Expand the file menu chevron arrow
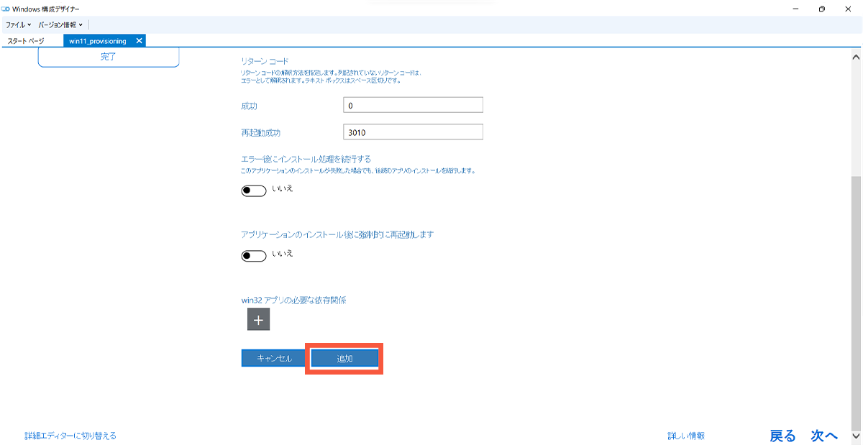863x445 pixels. pyautogui.click(x=29, y=24)
